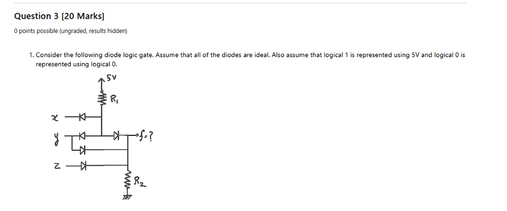Screen dimensions: 507x211
Task: Click the output node circle before f
Action: 136,134
